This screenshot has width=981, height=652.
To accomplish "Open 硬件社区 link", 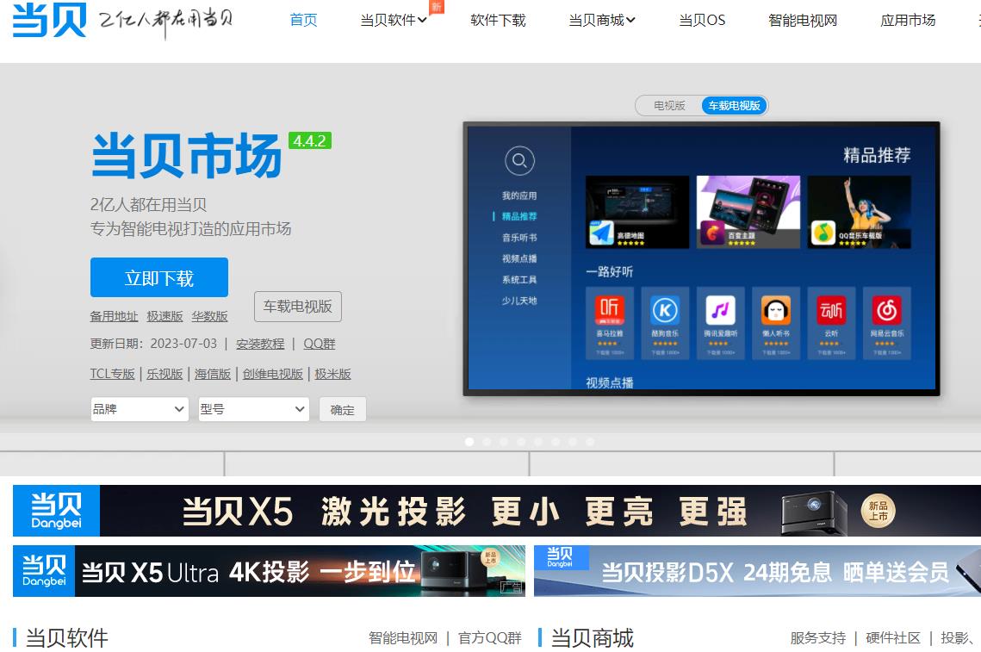I will coord(893,638).
